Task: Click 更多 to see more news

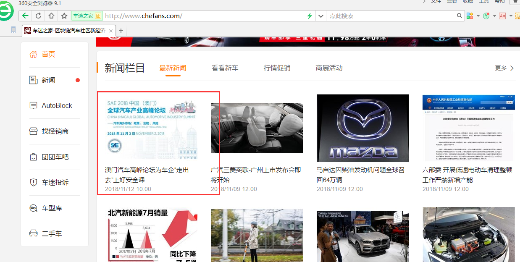Action: coord(504,68)
